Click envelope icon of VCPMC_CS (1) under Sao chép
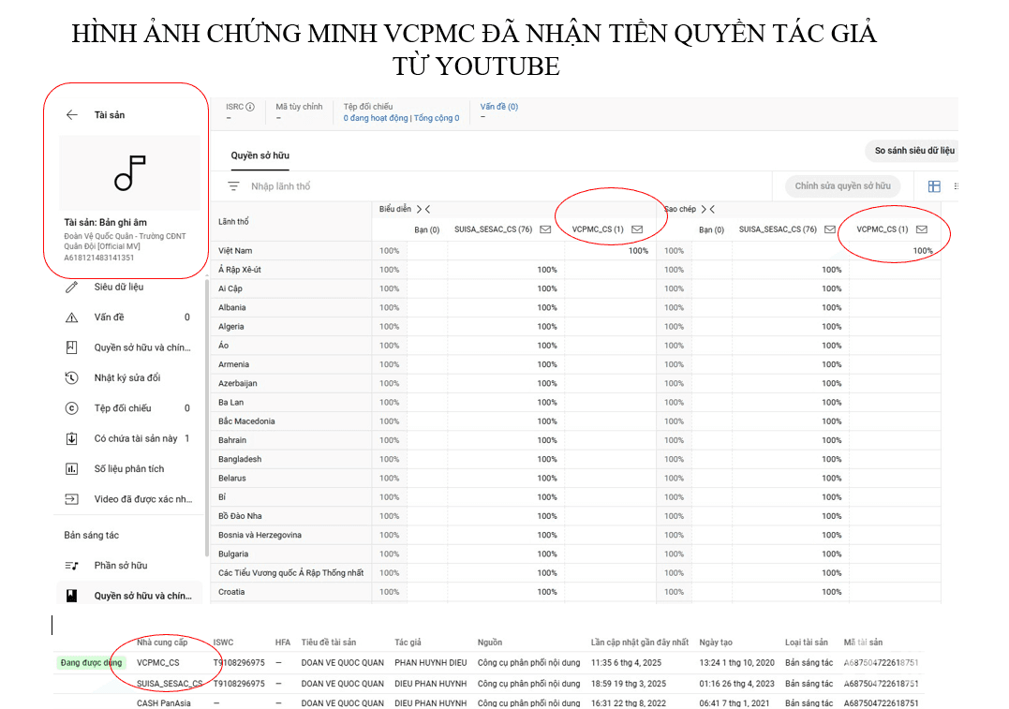 [x=922, y=229]
